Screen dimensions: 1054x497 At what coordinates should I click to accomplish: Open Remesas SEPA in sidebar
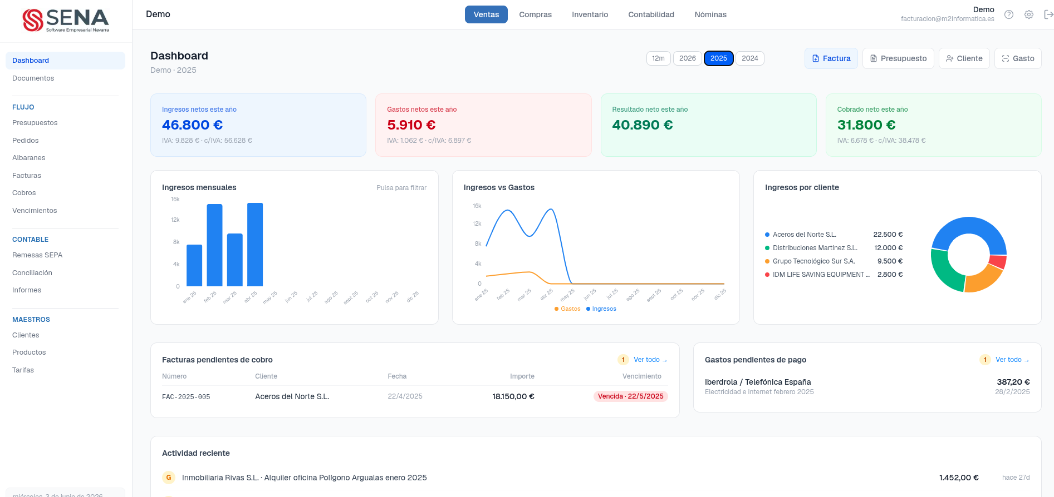coord(65,255)
